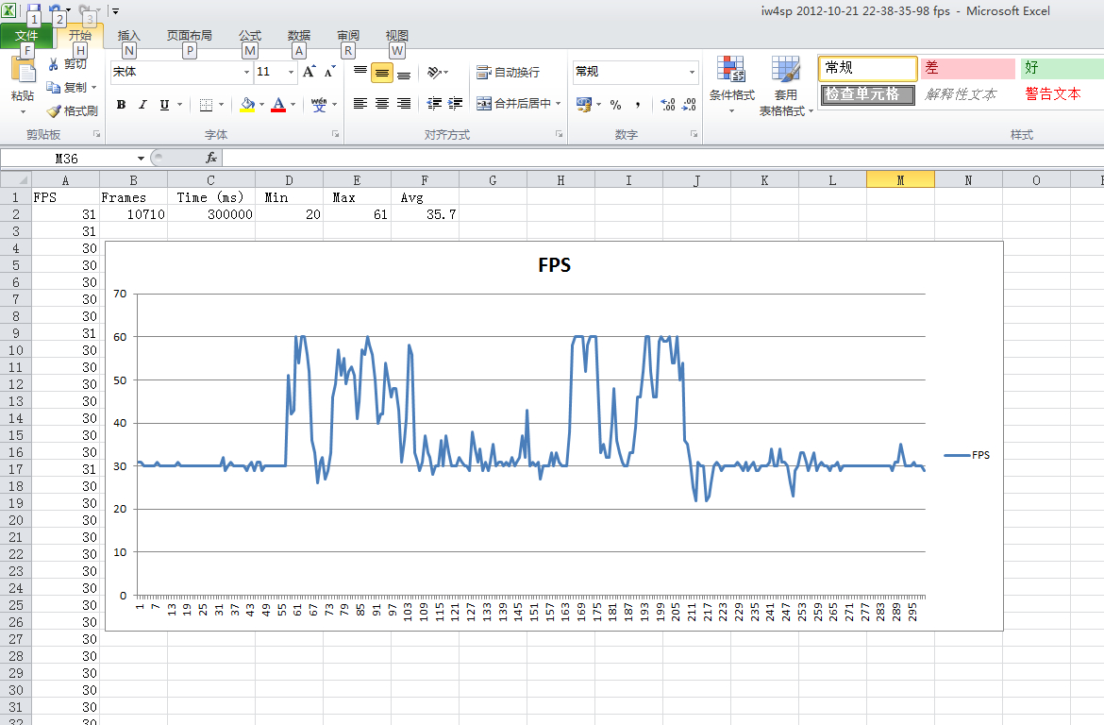Apply Comma Style with the comma icon
The height and width of the screenshot is (725, 1104).
point(638,104)
